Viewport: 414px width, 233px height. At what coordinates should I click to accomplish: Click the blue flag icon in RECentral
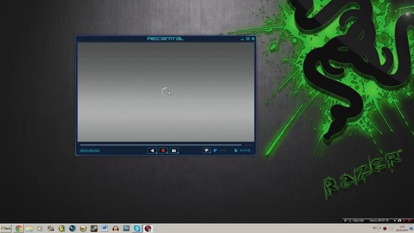(x=215, y=150)
